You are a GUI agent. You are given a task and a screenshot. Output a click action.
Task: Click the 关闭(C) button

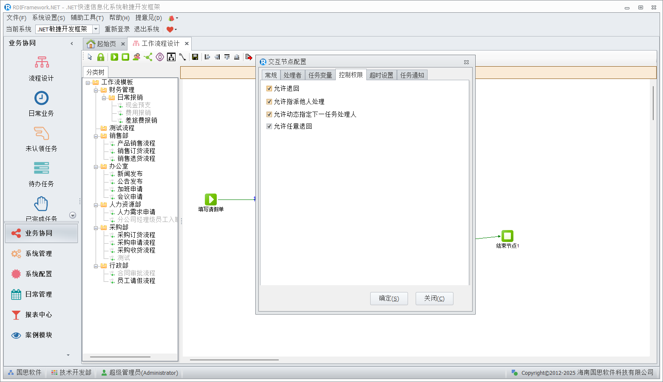[434, 298]
